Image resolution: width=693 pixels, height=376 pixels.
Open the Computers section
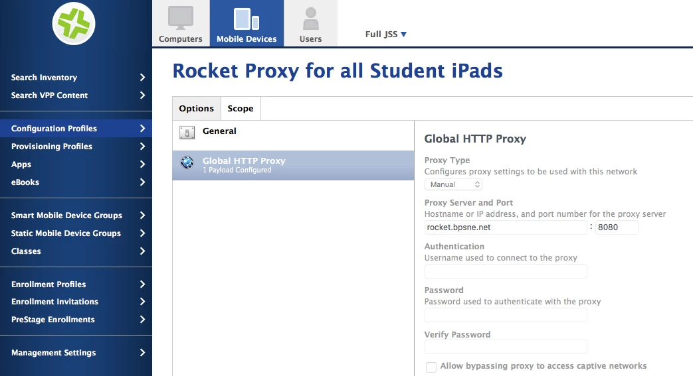click(180, 23)
